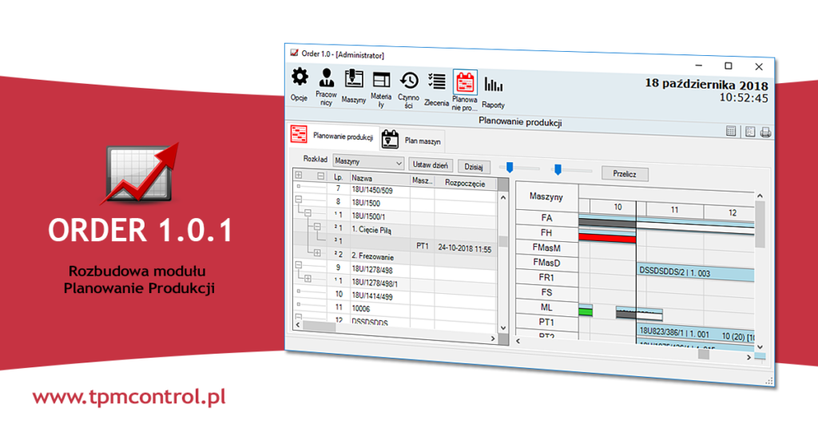Select the 18U/1500 order name
The width and height of the screenshot is (818, 428).
coord(366,203)
